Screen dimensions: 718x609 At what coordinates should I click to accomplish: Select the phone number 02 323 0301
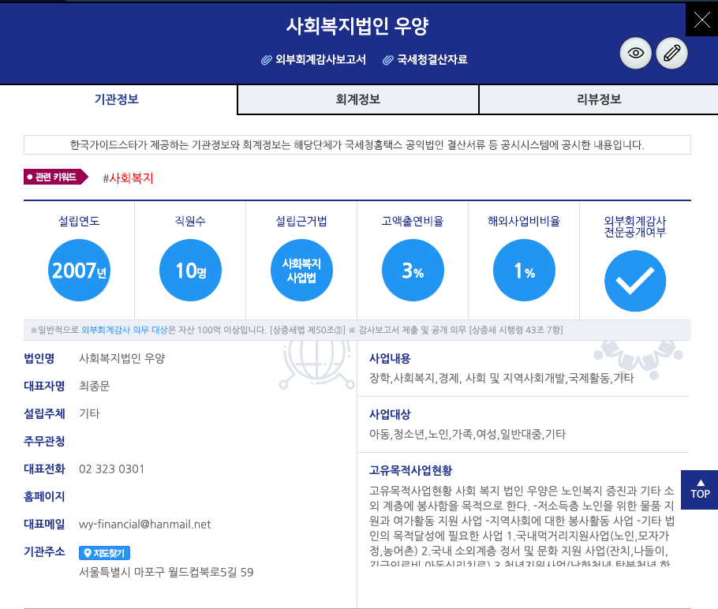coord(112,469)
